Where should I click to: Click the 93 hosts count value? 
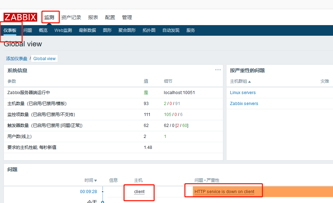(146, 104)
